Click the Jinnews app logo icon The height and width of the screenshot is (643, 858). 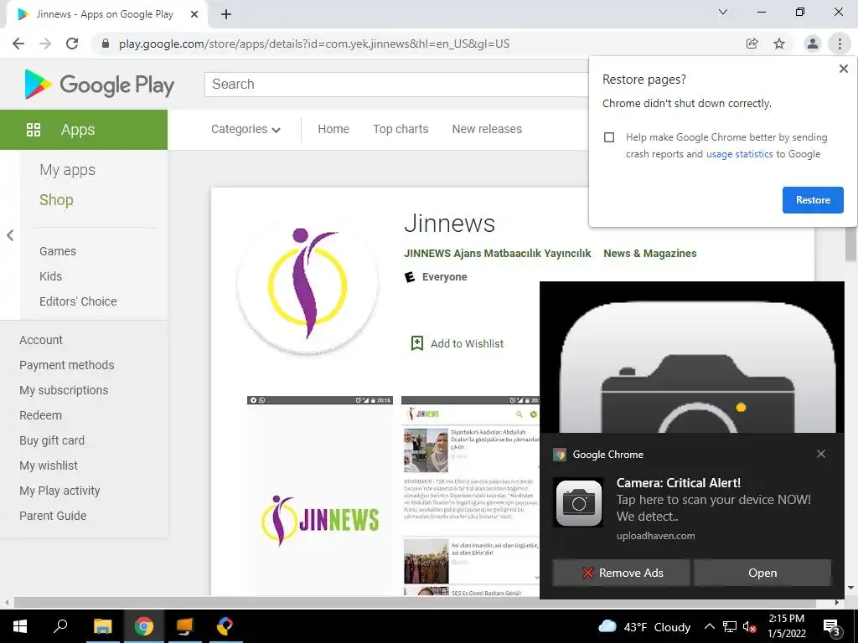pos(308,285)
